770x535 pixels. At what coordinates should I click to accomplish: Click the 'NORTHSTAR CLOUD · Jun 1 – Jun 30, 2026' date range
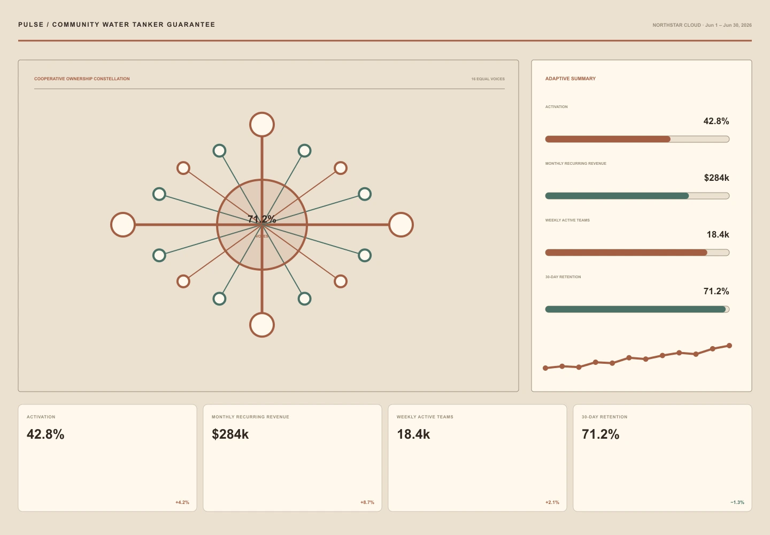pyautogui.click(x=702, y=25)
